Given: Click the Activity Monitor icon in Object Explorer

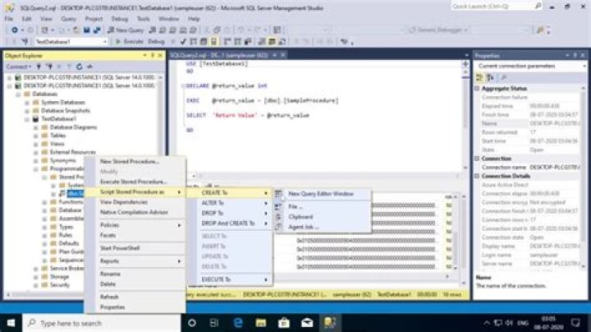Looking at the screenshot, I should click(x=89, y=67).
